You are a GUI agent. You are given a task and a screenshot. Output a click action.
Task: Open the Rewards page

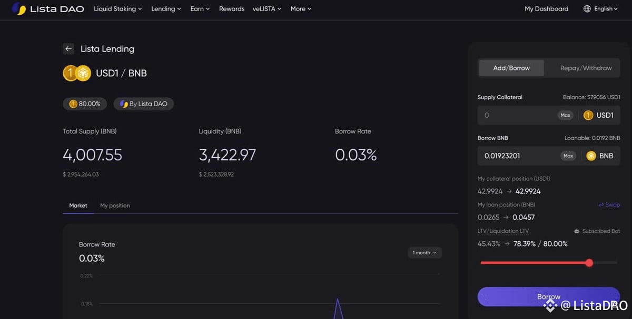232,9
